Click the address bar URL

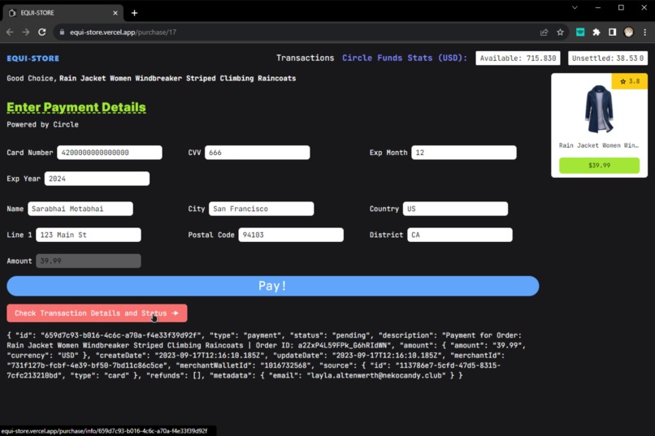pyautogui.click(x=123, y=32)
